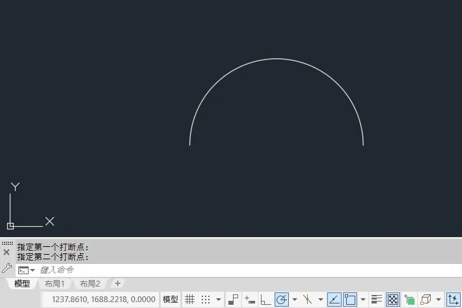This screenshot has width=462, height=308.
Task: Expand recent commands list in command line
Action: pyautogui.click(x=33, y=270)
